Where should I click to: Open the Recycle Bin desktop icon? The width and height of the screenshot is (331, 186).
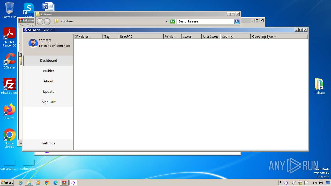pos(9,10)
